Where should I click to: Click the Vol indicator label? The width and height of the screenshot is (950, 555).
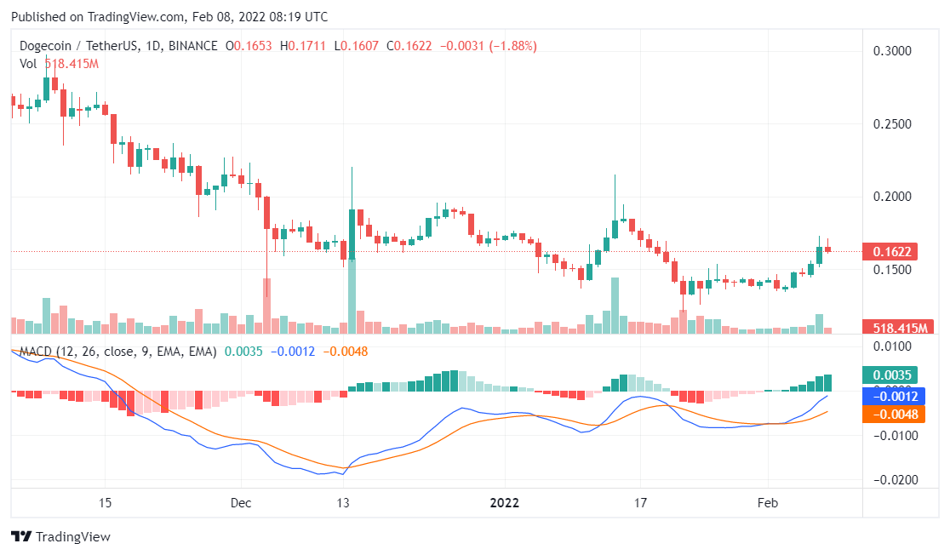pos(29,64)
